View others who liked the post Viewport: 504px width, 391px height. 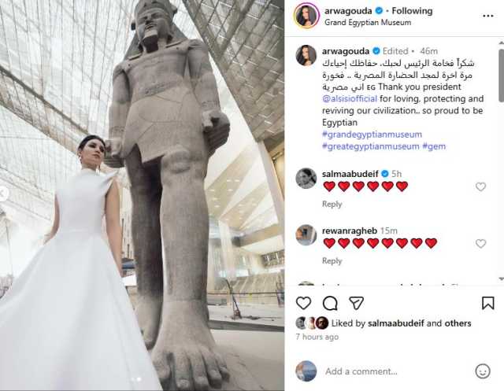[x=458, y=323]
